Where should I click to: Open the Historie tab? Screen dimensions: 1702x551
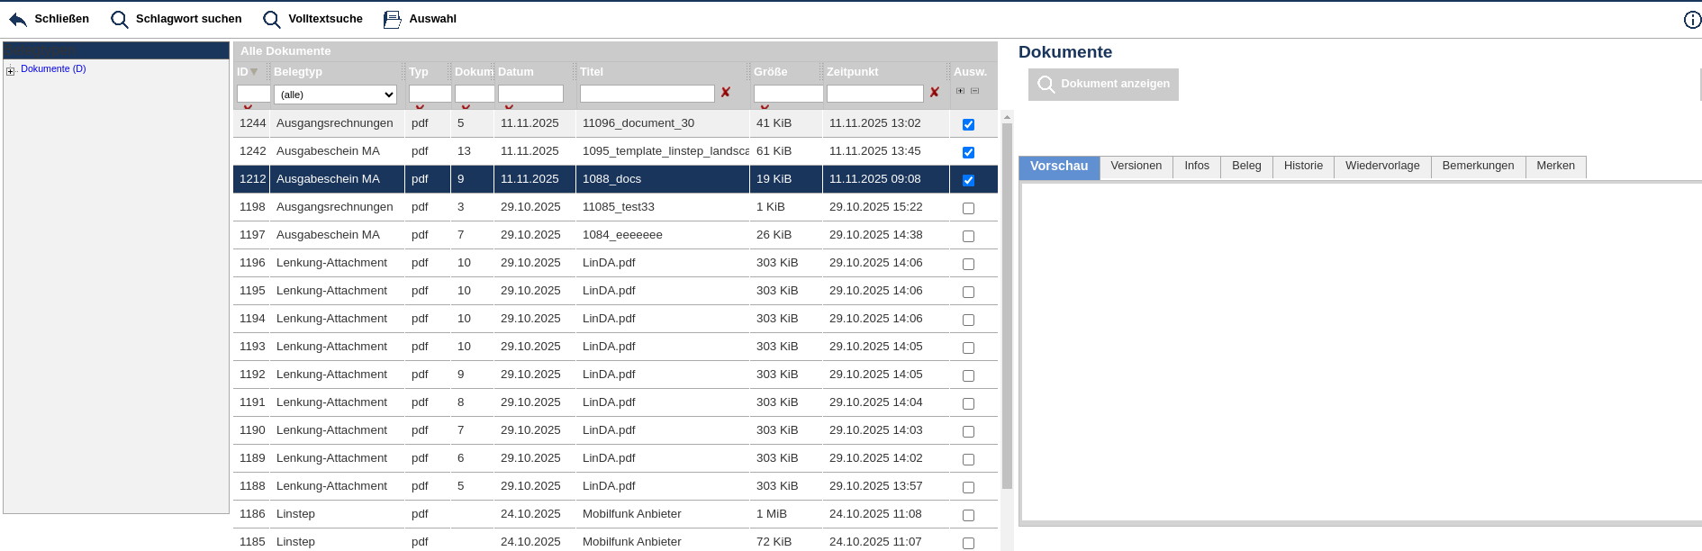point(1302,167)
